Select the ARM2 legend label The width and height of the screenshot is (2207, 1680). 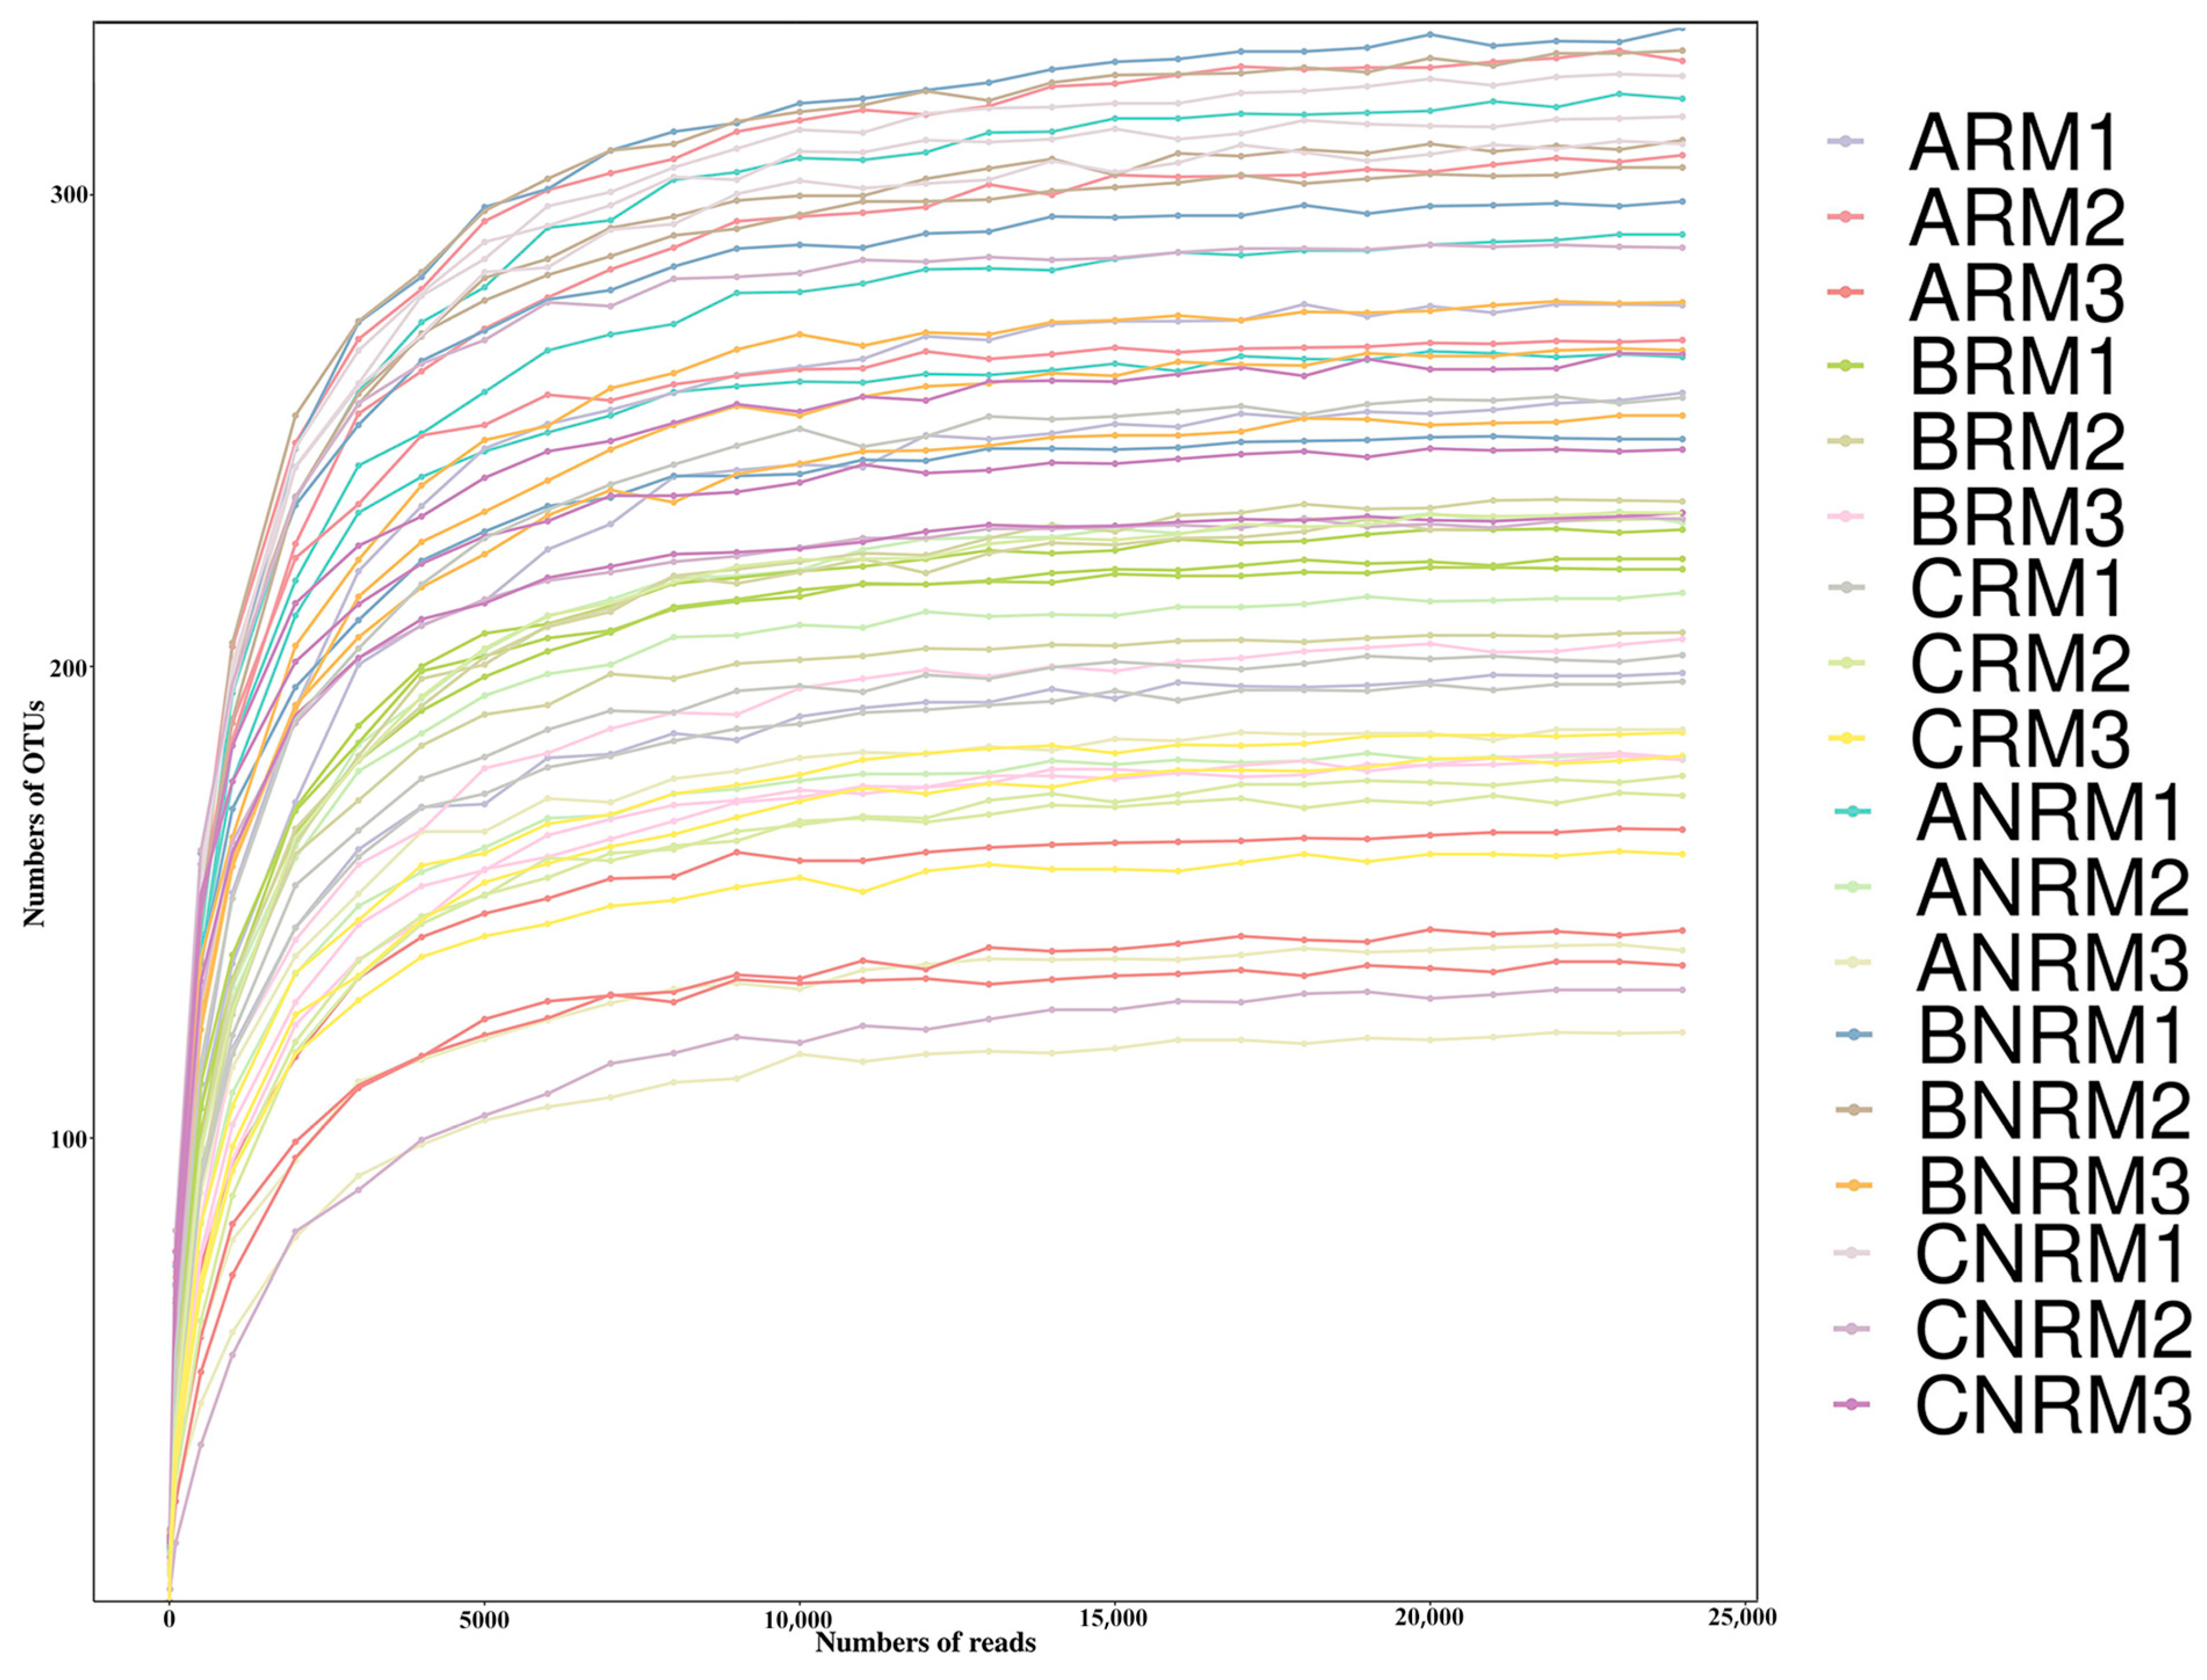point(2016,217)
